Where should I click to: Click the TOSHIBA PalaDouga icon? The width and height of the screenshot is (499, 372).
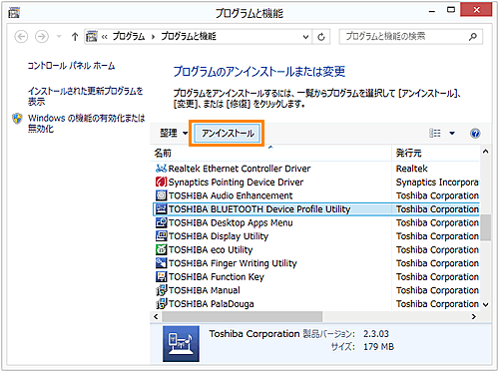pyautogui.click(x=161, y=303)
